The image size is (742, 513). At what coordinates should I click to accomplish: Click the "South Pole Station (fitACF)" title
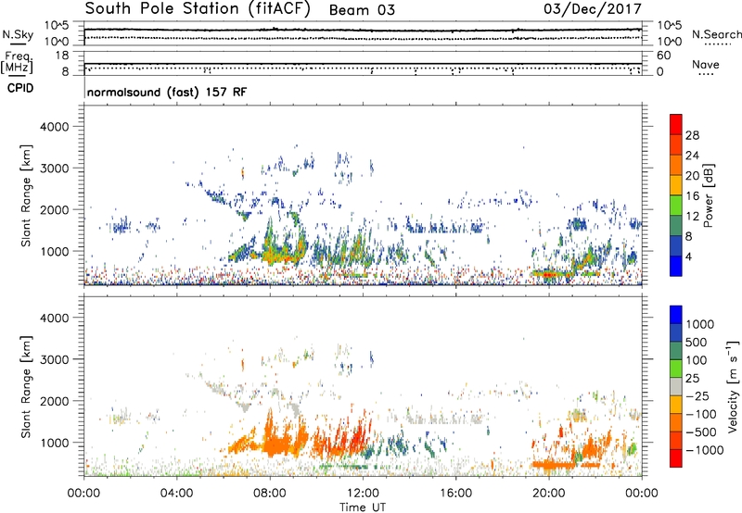click(198, 9)
